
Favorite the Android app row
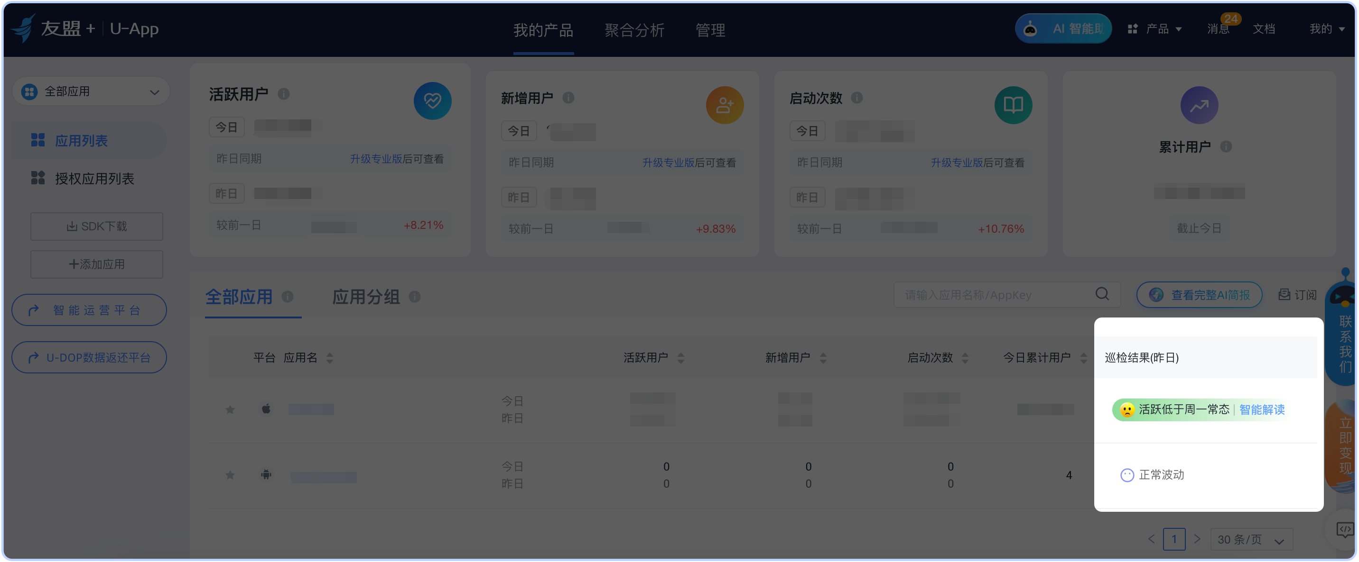(x=230, y=474)
